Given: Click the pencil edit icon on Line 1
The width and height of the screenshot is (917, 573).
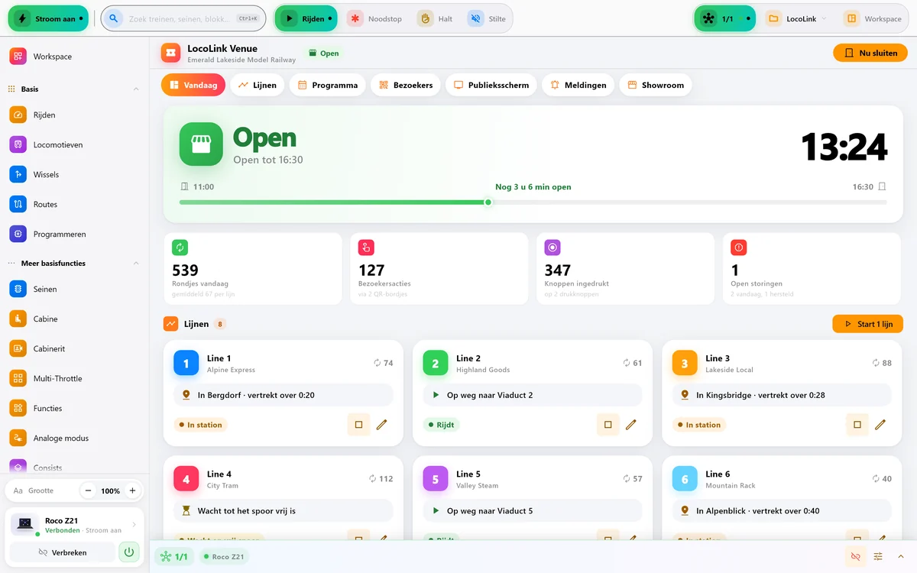Looking at the screenshot, I should 382,425.
